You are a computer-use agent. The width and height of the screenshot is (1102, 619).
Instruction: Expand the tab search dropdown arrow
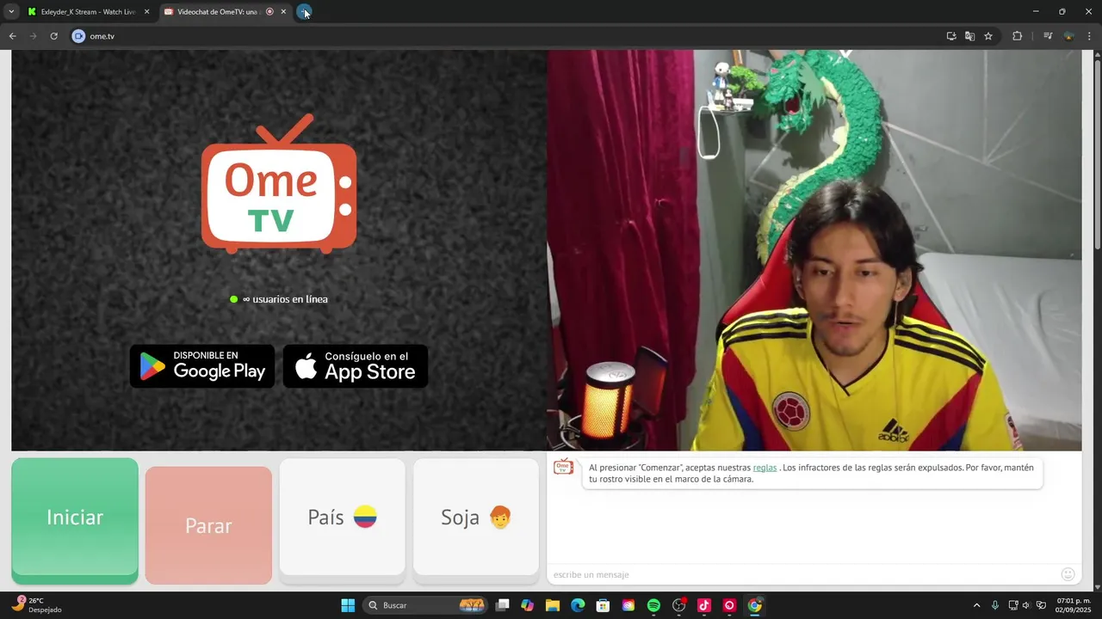11,12
